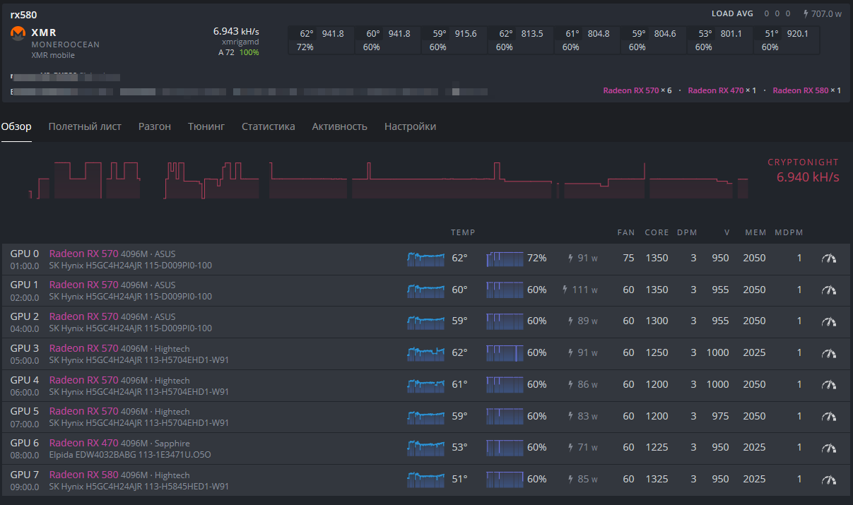This screenshot has height=505, width=853.
Task: Click the MONEROOCEAN pool label
Action: [x=66, y=44]
